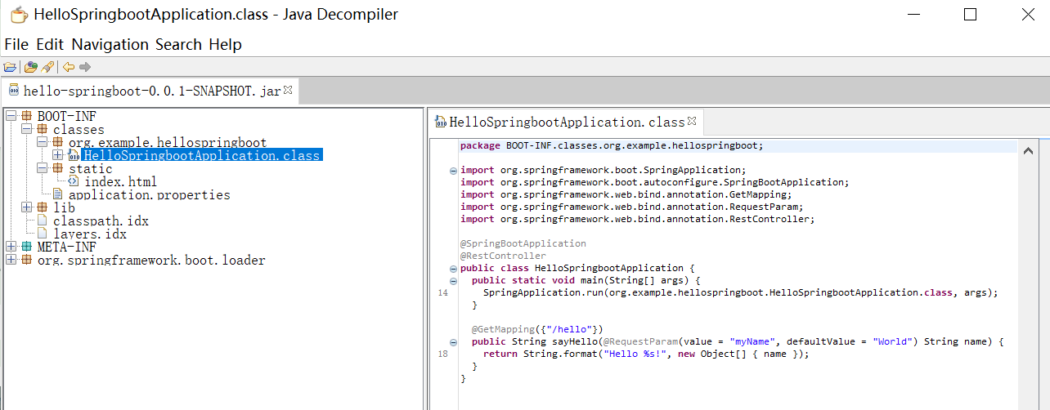The width and height of the screenshot is (1050, 410).
Task: Click line number 18 in the gutter
Action: point(442,354)
